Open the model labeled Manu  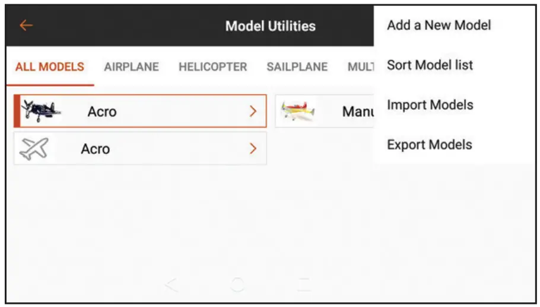pos(357,111)
